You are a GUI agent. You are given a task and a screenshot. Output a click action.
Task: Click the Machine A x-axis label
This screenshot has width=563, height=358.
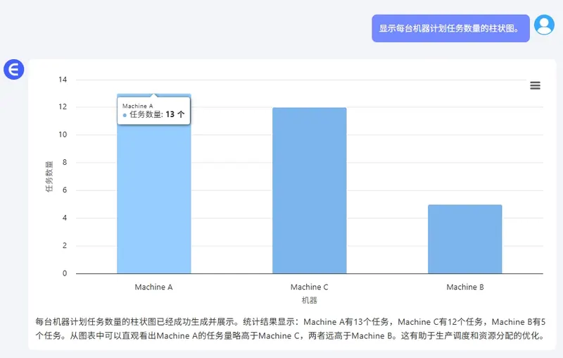click(153, 288)
